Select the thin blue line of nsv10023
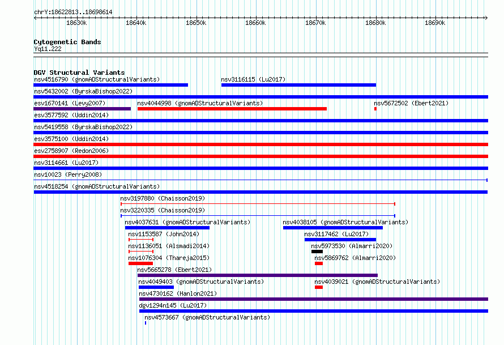The width and height of the screenshot is (504, 345). click(x=260, y=180)
